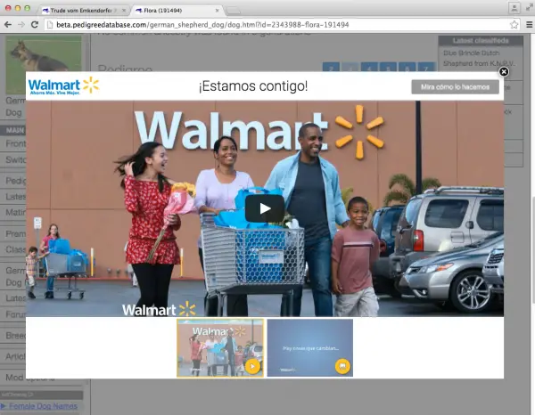Play the Walmart video

tap(265, 208)
